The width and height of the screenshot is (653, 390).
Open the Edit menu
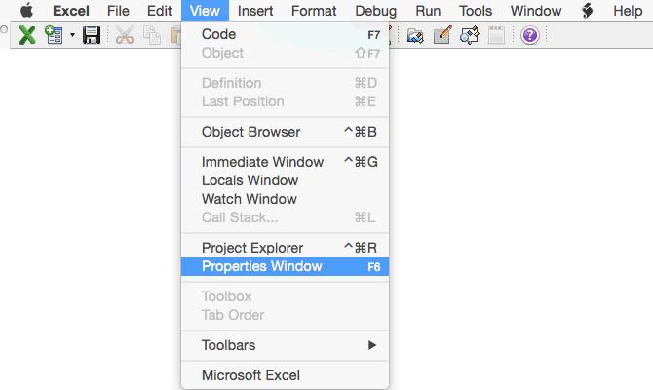pos(159,11)
